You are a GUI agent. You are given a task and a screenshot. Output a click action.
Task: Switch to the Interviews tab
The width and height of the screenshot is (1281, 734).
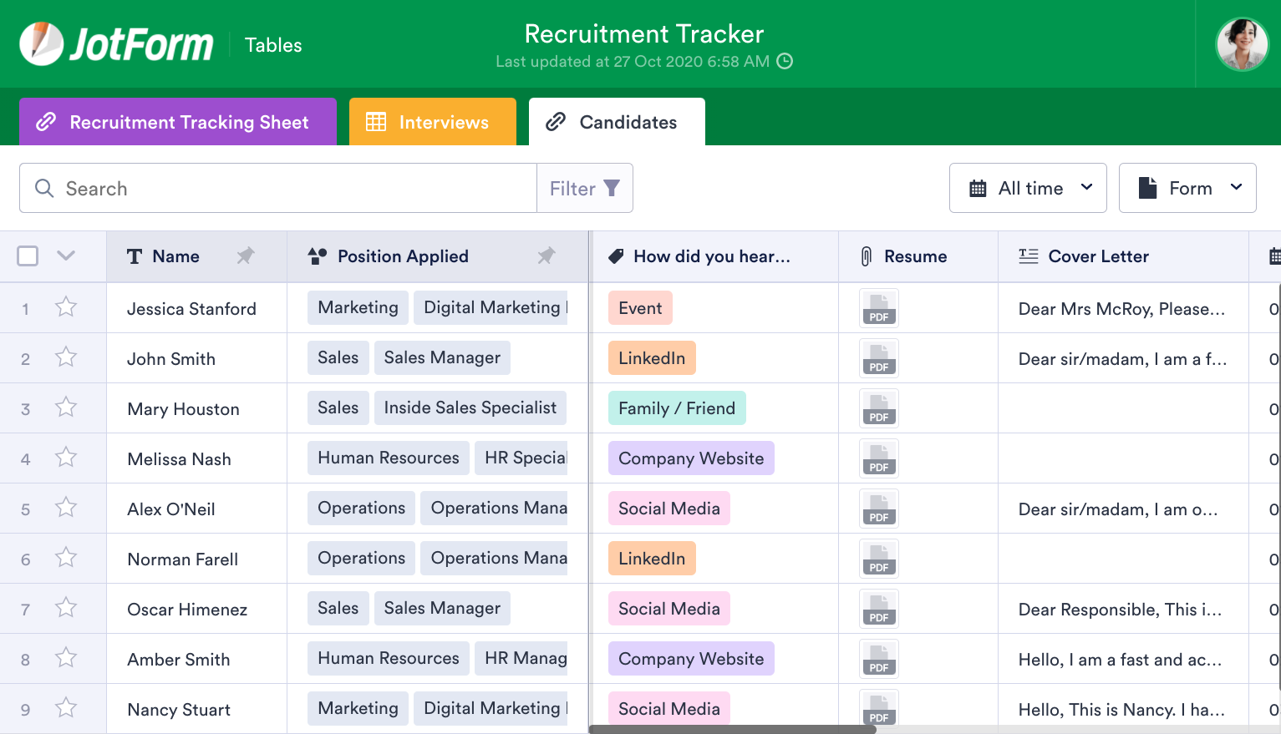pos(433,122)
